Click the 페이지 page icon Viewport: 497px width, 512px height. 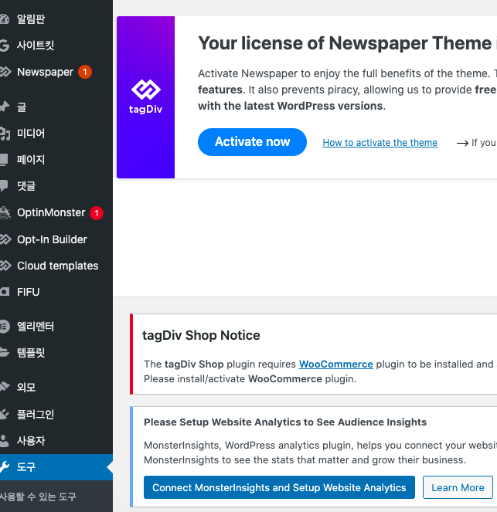pyautogui.click(x=4, y=160)
